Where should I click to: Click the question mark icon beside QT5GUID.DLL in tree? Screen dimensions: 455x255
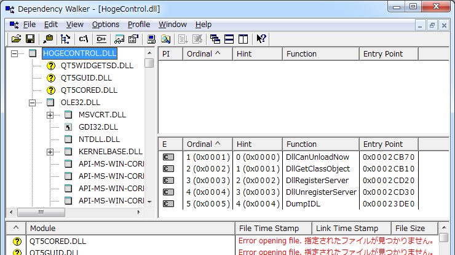tap(51, 78)
